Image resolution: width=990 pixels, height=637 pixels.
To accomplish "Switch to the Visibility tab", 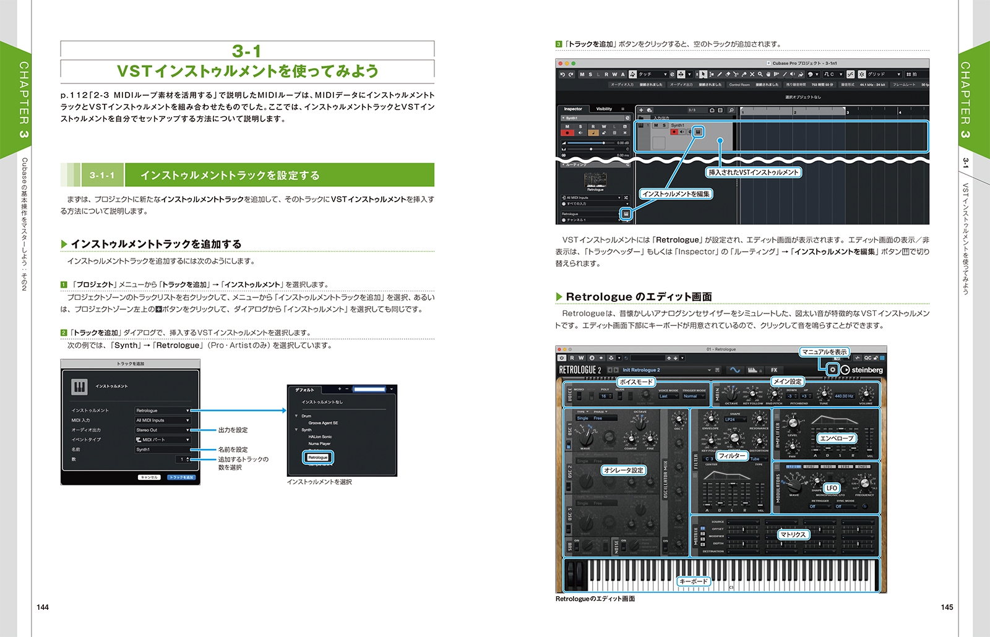I will coord(604,109).
